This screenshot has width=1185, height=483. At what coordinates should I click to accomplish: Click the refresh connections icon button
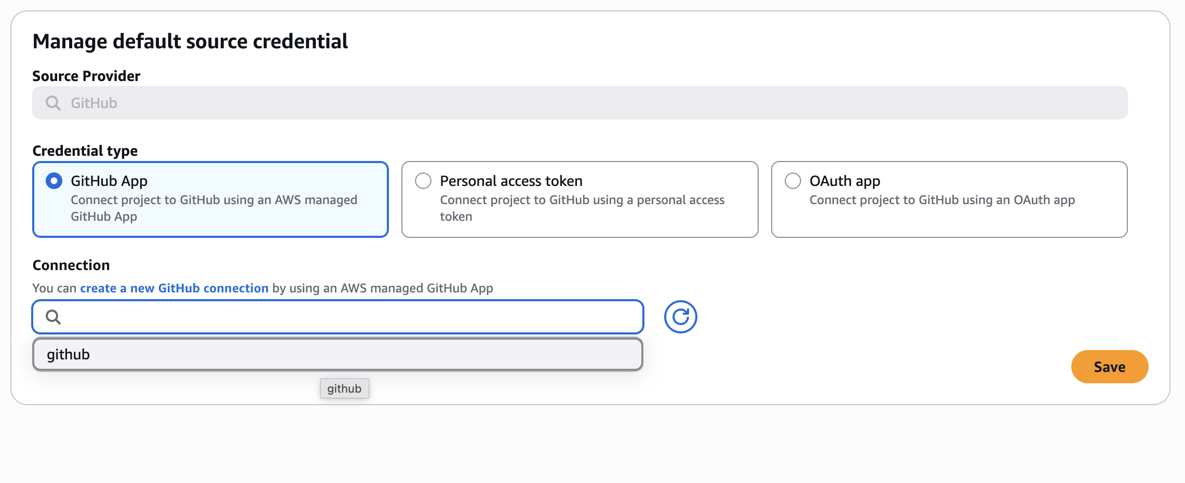pos(680,317)
